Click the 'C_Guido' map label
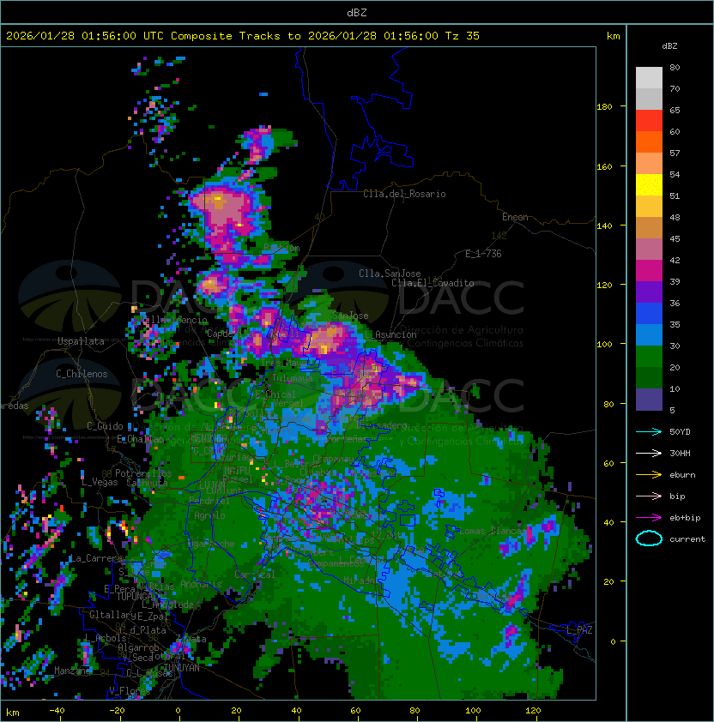The image size is (714, 722). 105,426
